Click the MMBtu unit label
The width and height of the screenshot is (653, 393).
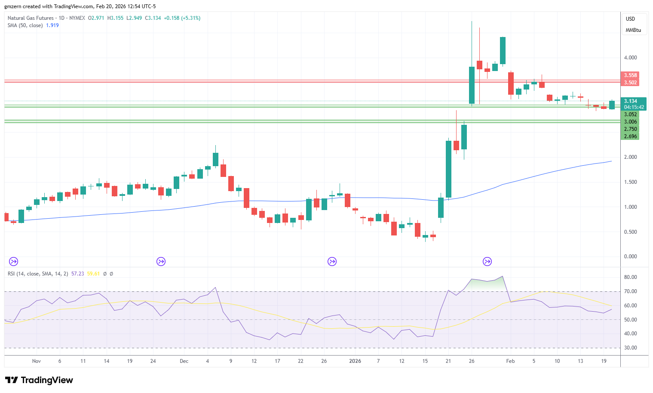pyautogui.click(x=633, y=30)
